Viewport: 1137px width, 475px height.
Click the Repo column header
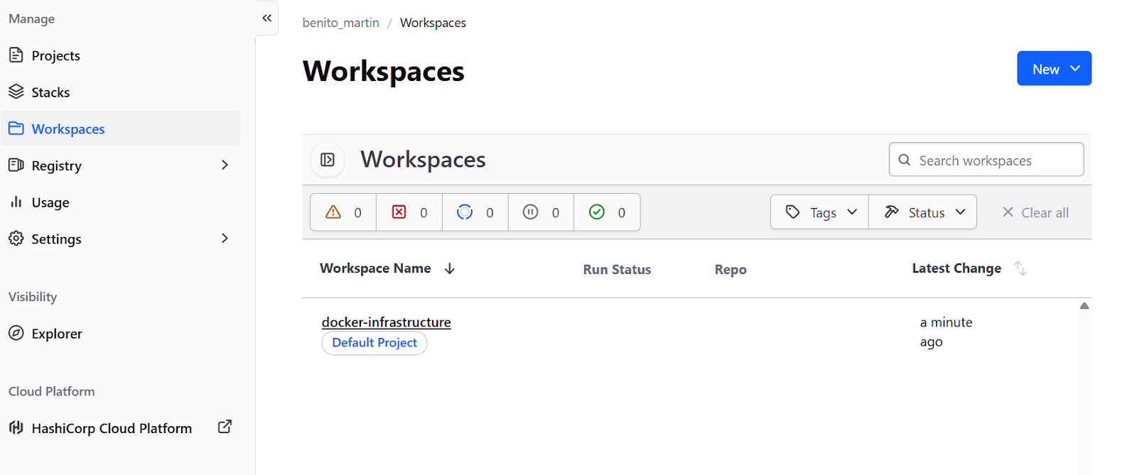point(731,270)
